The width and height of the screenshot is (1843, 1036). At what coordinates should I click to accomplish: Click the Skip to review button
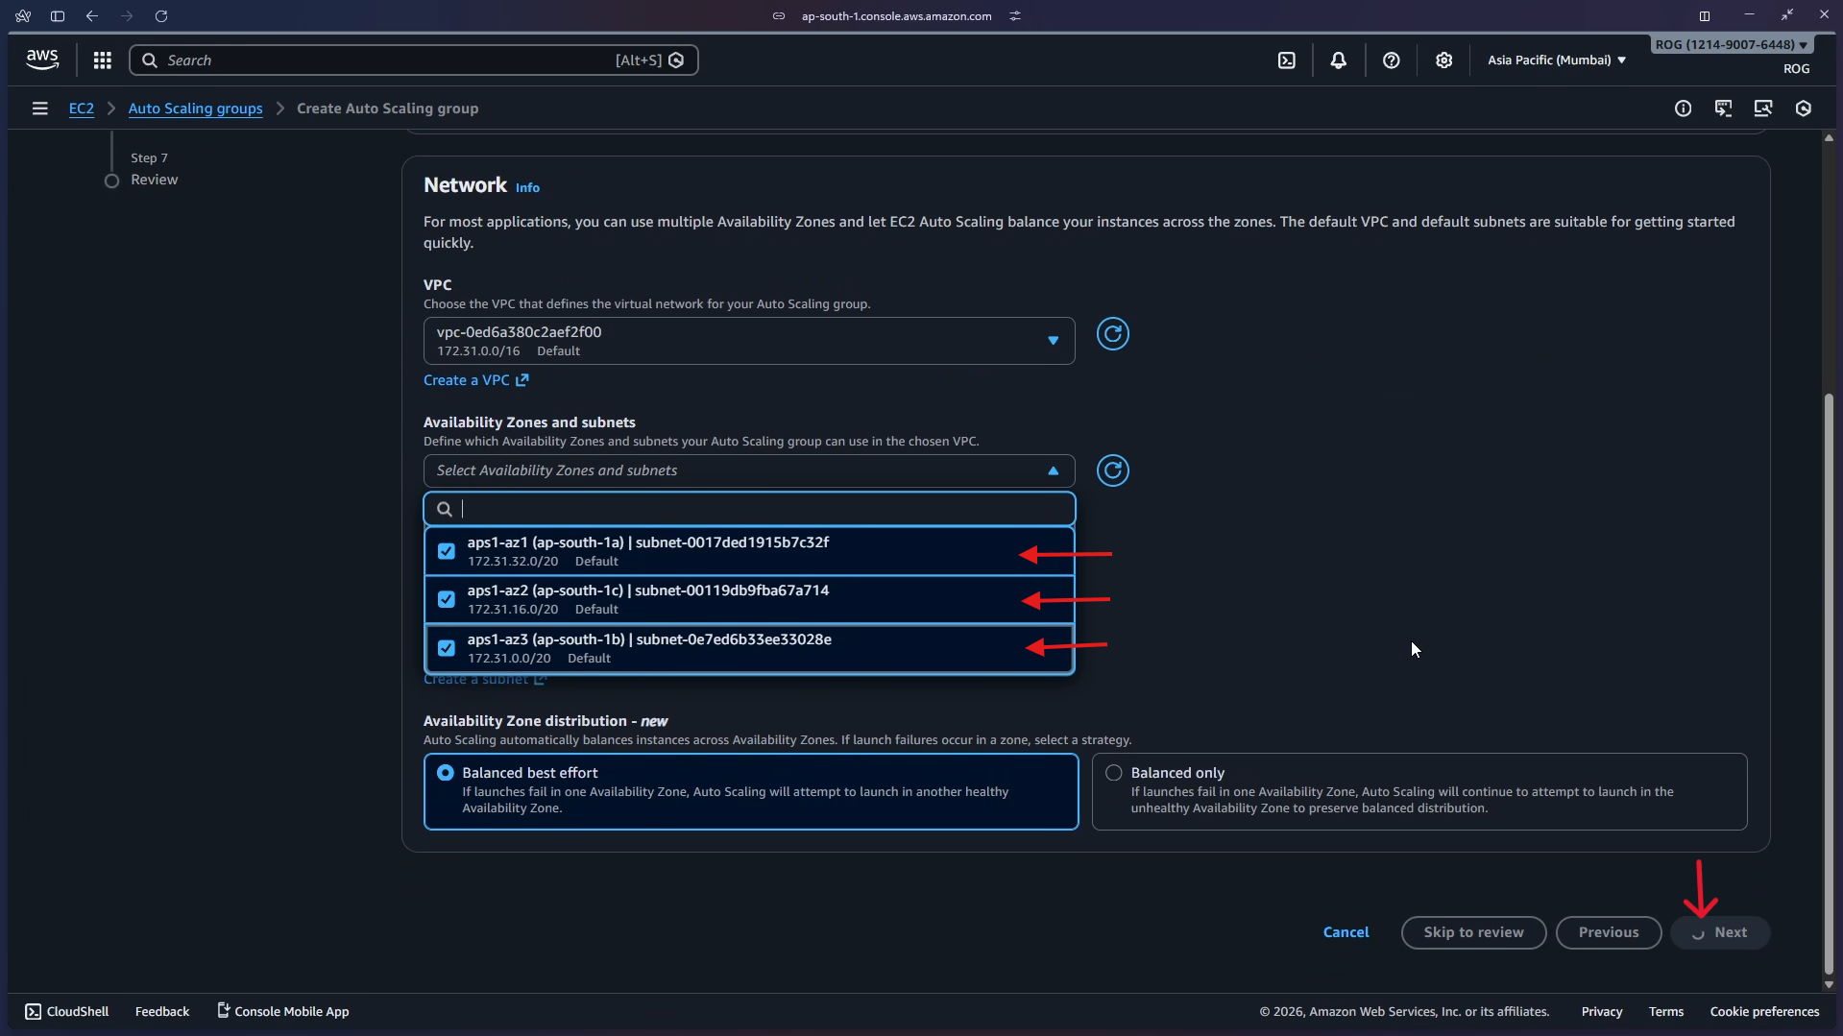(1472, 932)
